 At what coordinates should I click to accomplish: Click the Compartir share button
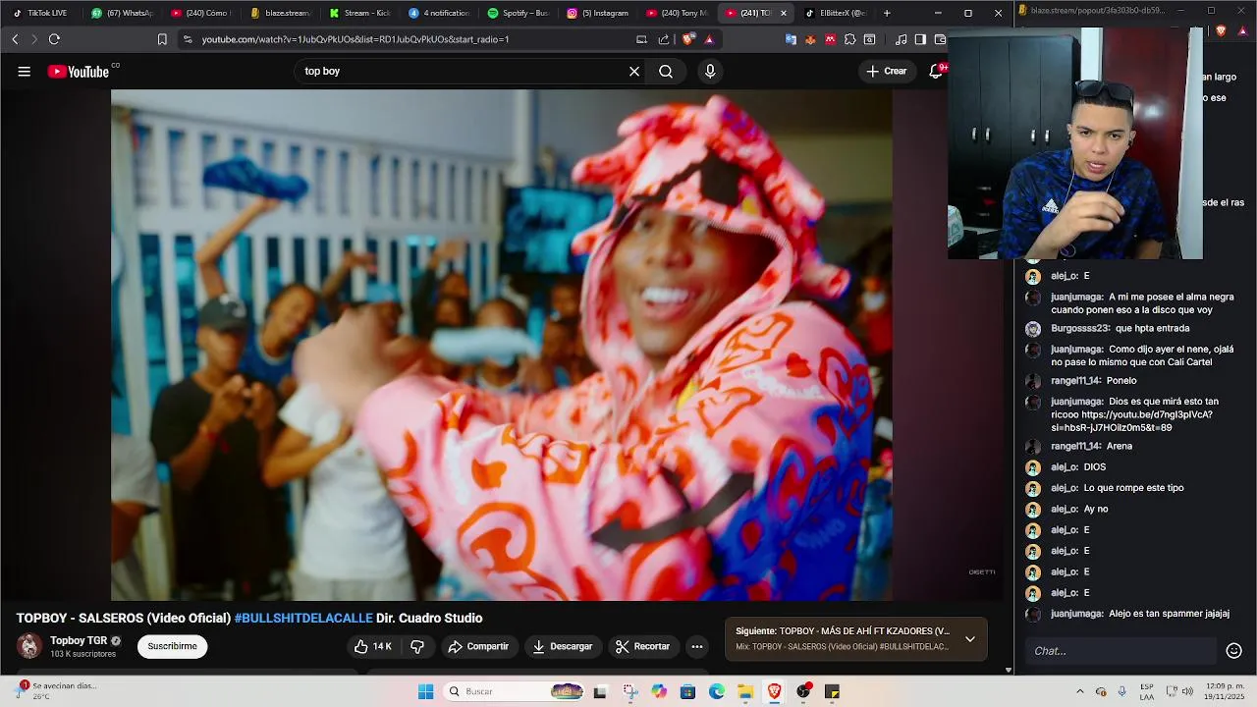478,646
